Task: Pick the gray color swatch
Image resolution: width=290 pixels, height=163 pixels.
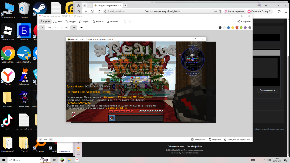Action: (250, 28)
